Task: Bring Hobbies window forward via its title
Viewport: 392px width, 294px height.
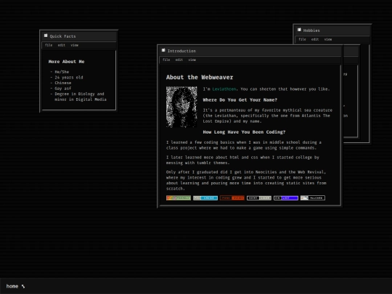Action: point(332,30)
